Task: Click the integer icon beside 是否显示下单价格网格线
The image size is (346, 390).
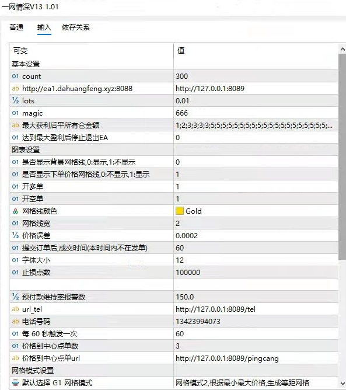Action: pyautogui.click(x=15, y=174)
